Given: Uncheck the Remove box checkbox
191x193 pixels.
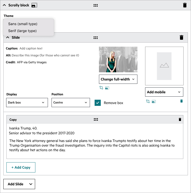Looking at the screenshot, I should tap(98, 103).
